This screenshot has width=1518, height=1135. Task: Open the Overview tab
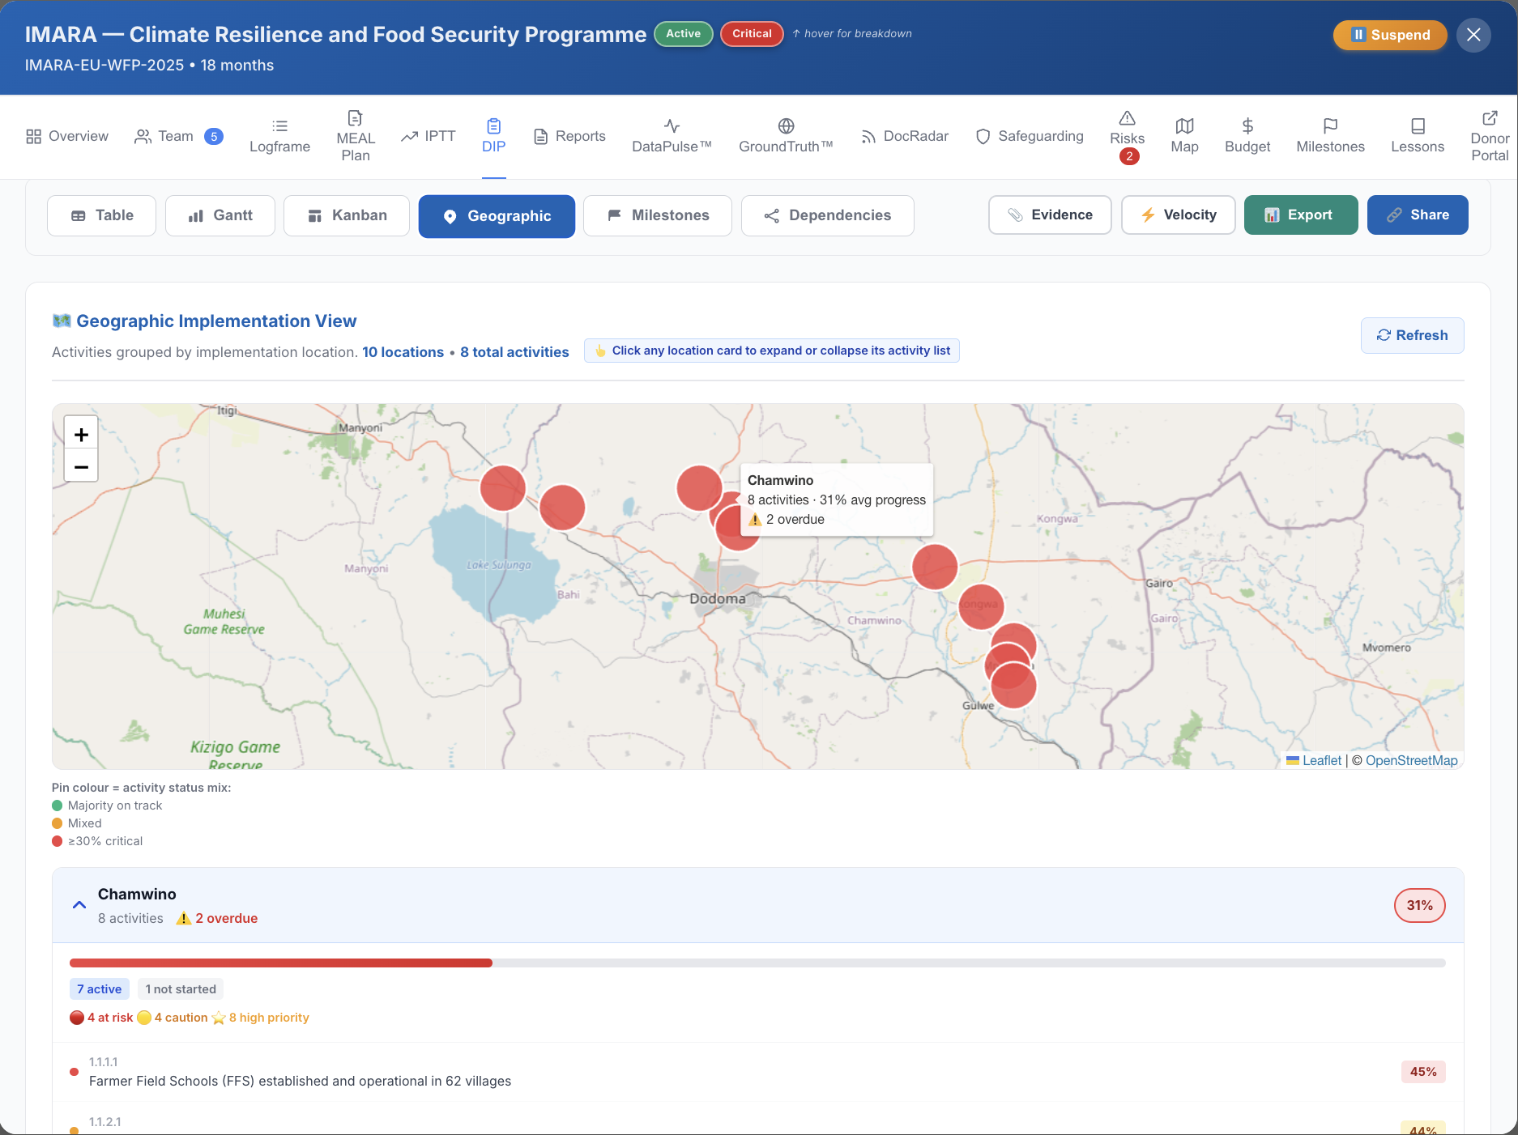[67, 136]
